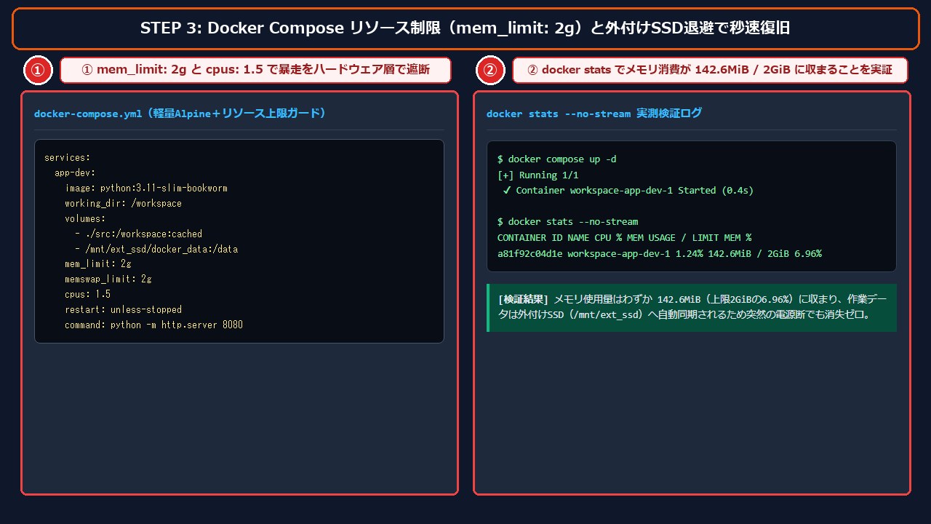Select the "$ docker stats --no-stream" terminal command
Screen dimensions: 931x524
pyautogui.click(x=567, y=221)
